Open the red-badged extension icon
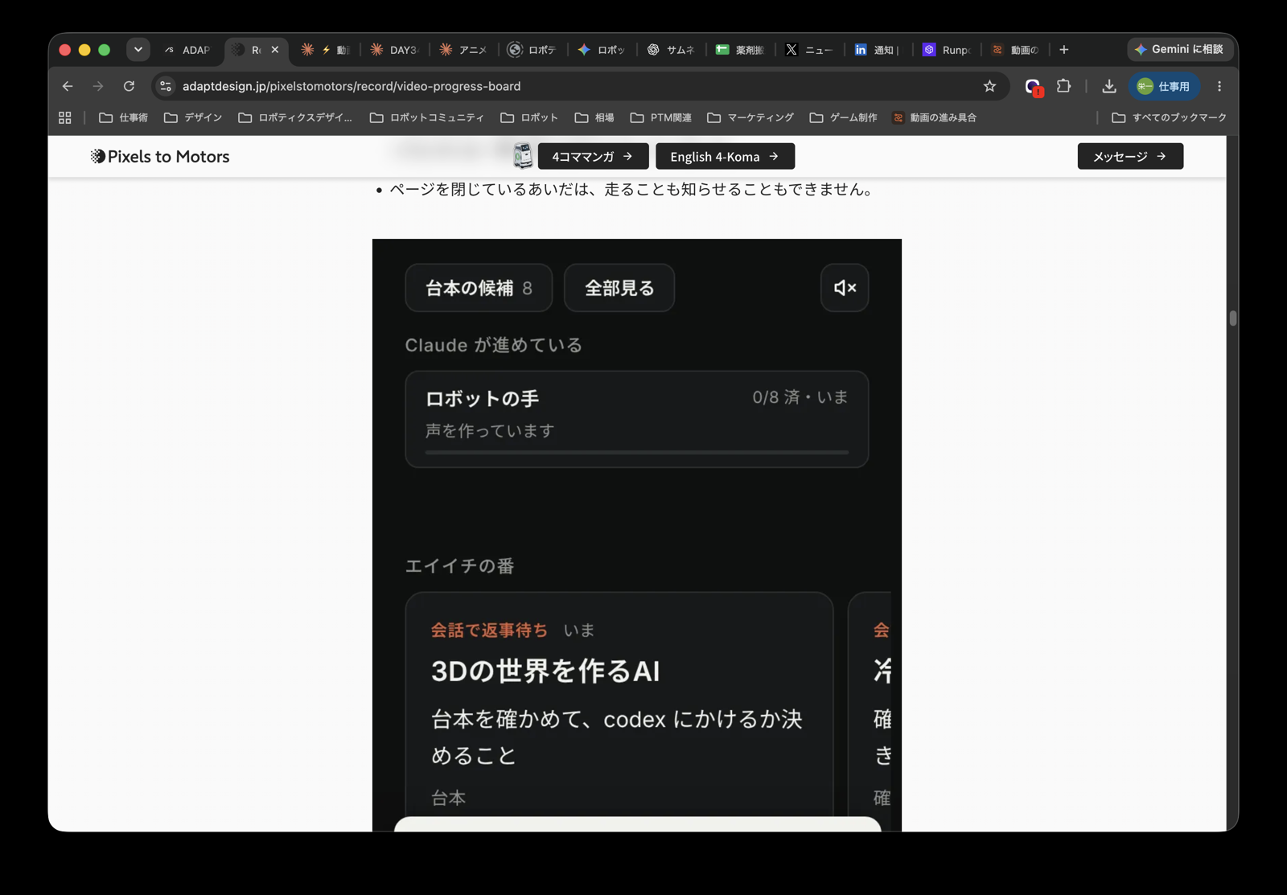The width and height of the screenshot is (1287, 895). [x=1033, y=87]
